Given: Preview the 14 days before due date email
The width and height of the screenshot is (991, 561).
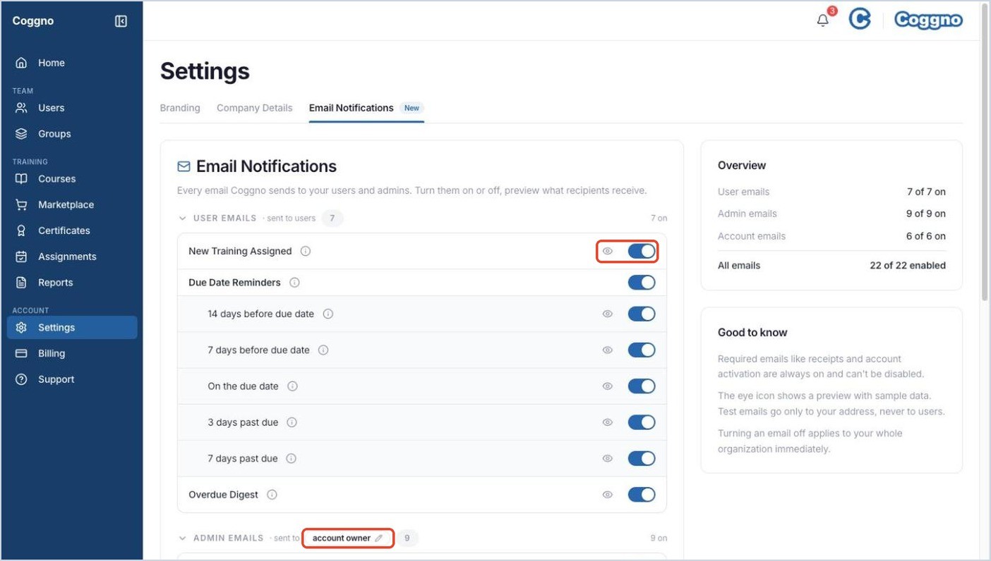Looking at the screenshot, I should point(607,314).
